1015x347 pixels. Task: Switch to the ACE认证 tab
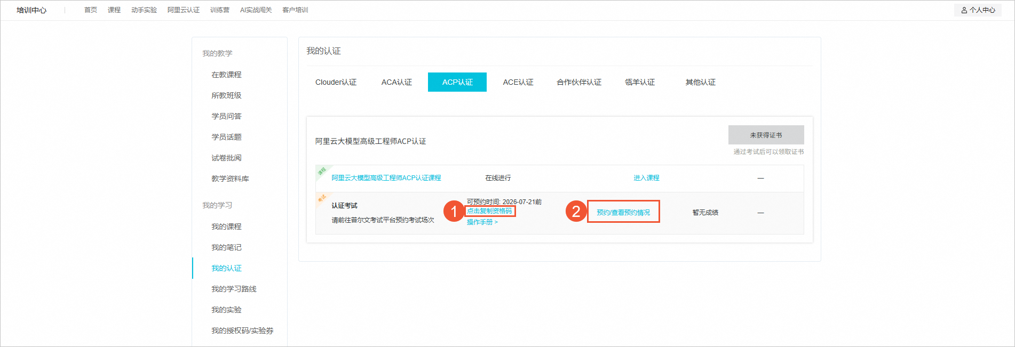click(518, 82)
